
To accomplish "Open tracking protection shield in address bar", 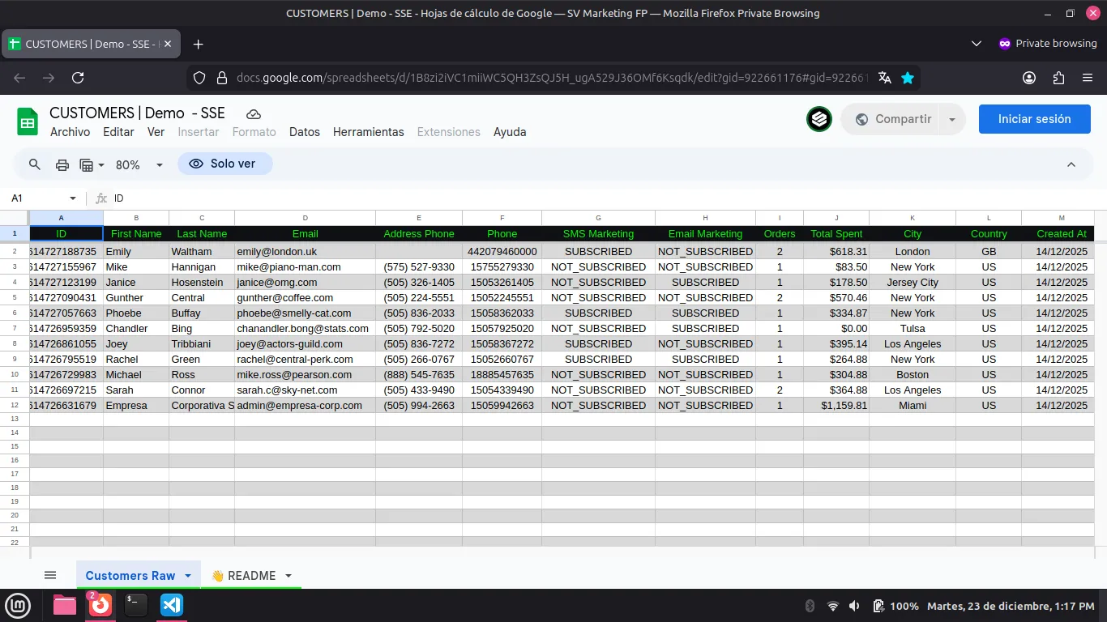I will [x=199, y=78].
